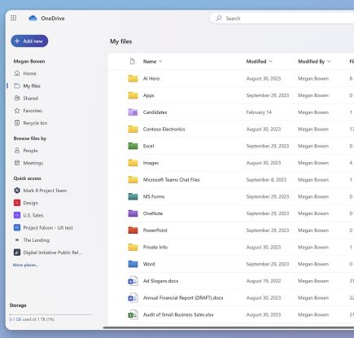
Task: Browse files by People label
Action: [30, 151]
